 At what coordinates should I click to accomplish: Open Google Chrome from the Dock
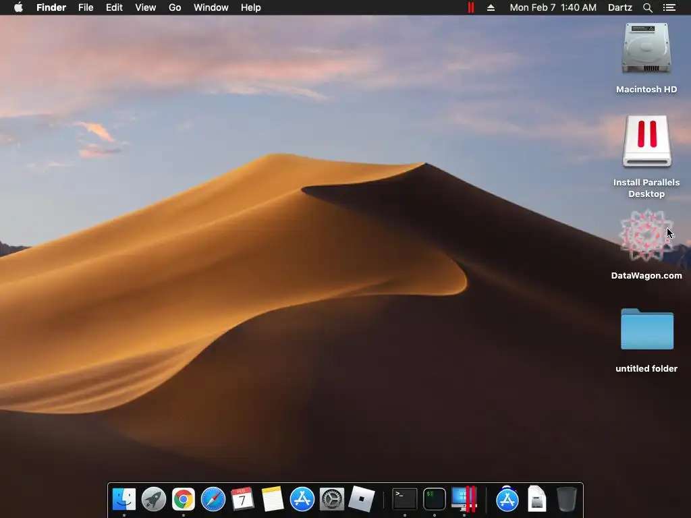[x=184, y=499]
